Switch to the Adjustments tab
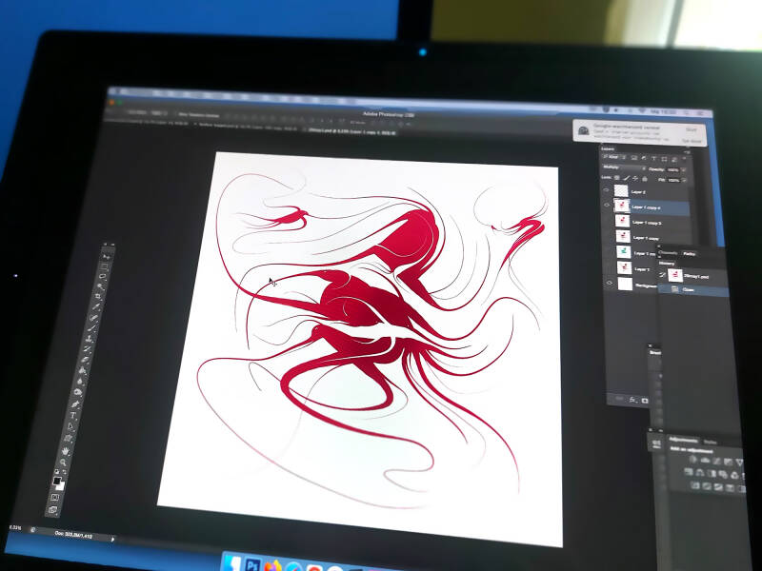 [683, 440]
